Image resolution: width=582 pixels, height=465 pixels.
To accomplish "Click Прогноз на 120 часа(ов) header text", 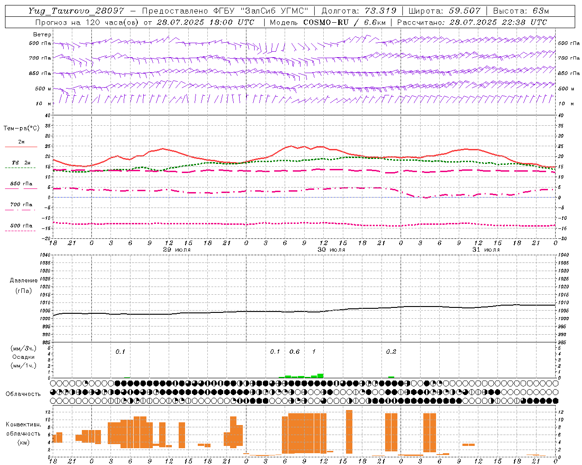I will click(x=87, y=22).
